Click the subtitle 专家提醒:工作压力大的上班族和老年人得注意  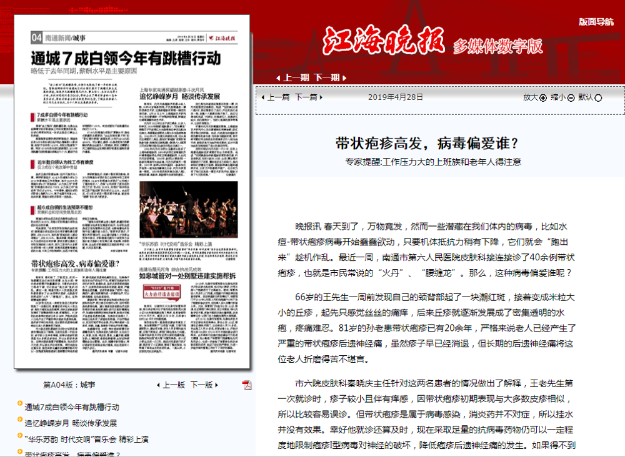tap(433, 162)
